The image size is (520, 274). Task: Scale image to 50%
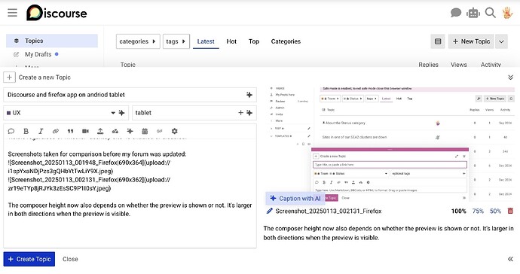click(495, 211)
